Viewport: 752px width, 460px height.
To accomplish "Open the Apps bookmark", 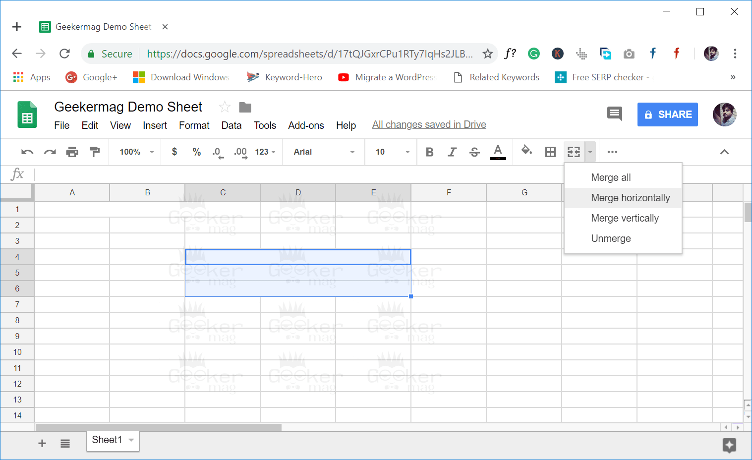I will [32, 77].
